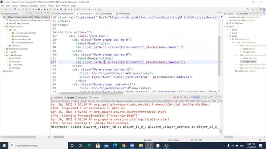Select com.spring.dao package
Viewport: 266px width, 149px height.
click(20, 36)
